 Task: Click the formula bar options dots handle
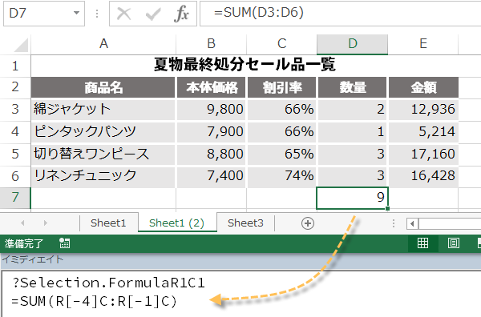(97, 14)
